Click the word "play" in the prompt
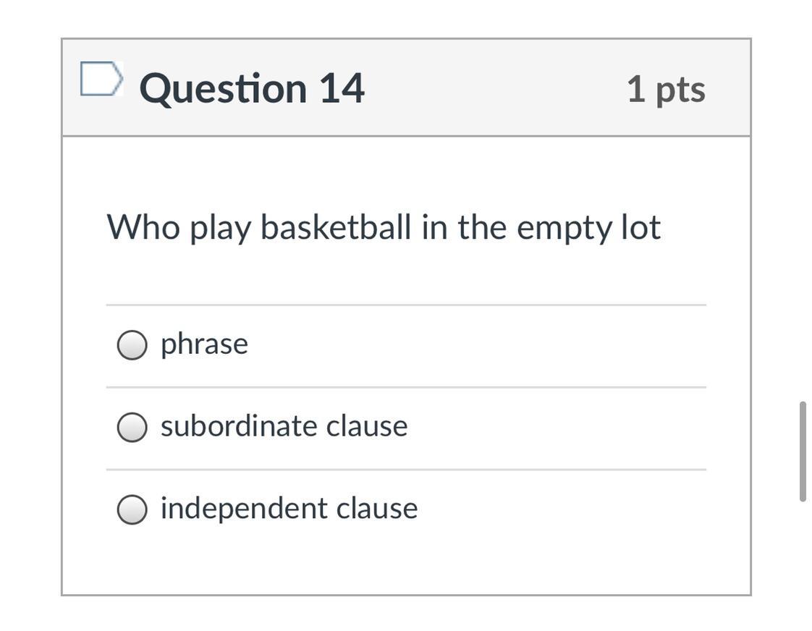 [220, 229]
